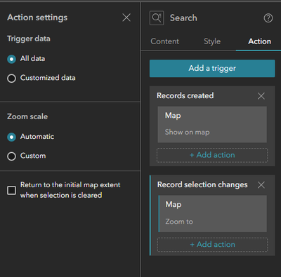Remove the Records created trigger
Screen dimensions: 281x277
261,96
